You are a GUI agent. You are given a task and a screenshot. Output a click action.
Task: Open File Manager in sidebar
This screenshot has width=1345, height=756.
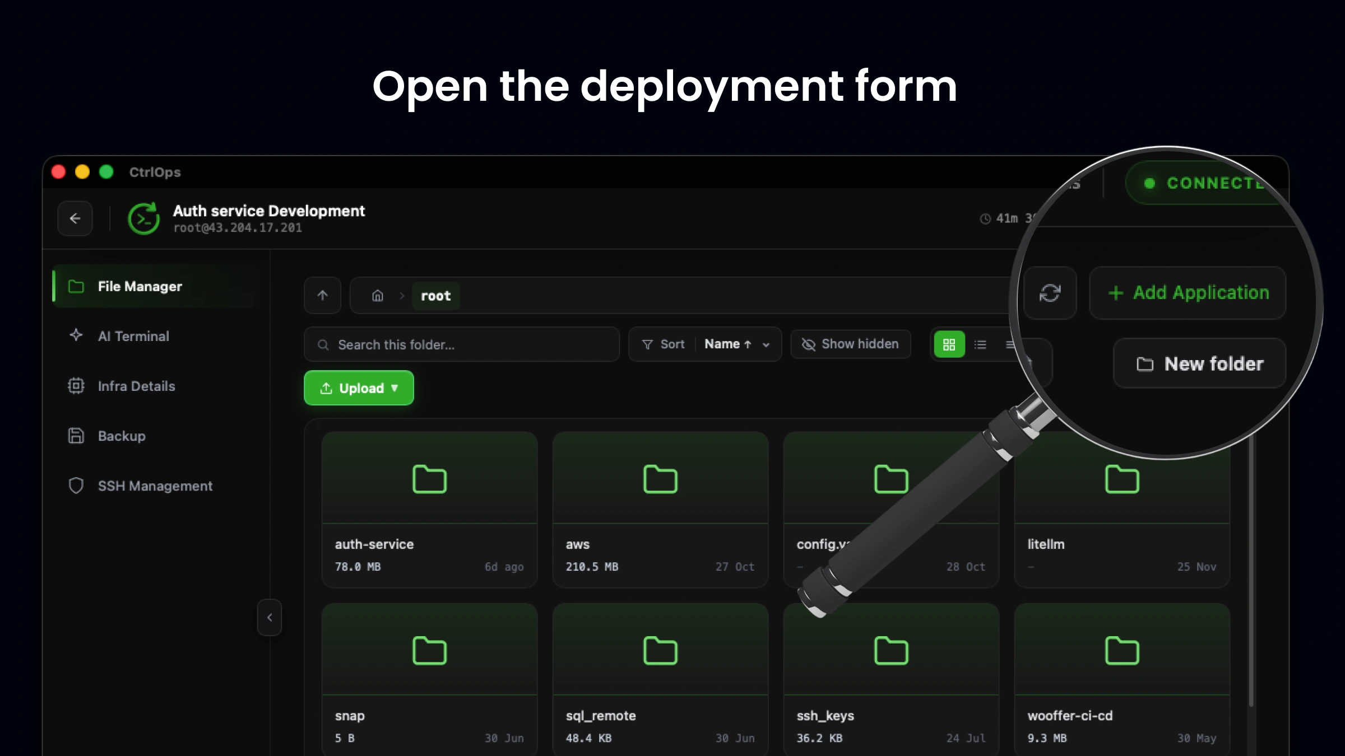coord(155,286)
